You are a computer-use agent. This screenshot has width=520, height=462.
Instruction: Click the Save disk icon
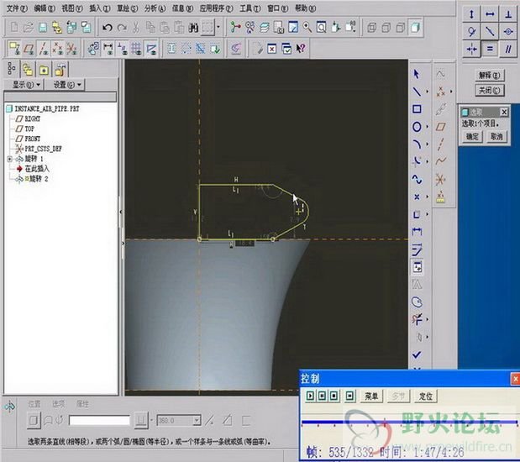[44, 27]
